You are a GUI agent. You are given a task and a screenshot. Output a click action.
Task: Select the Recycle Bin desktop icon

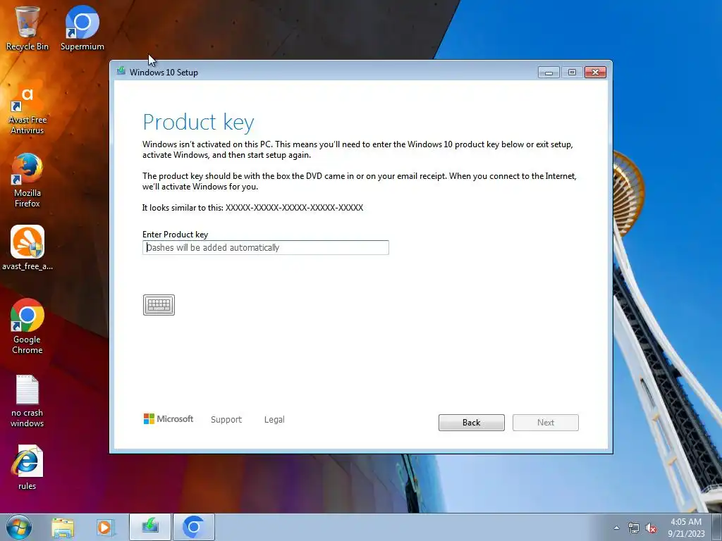point(27,27)
